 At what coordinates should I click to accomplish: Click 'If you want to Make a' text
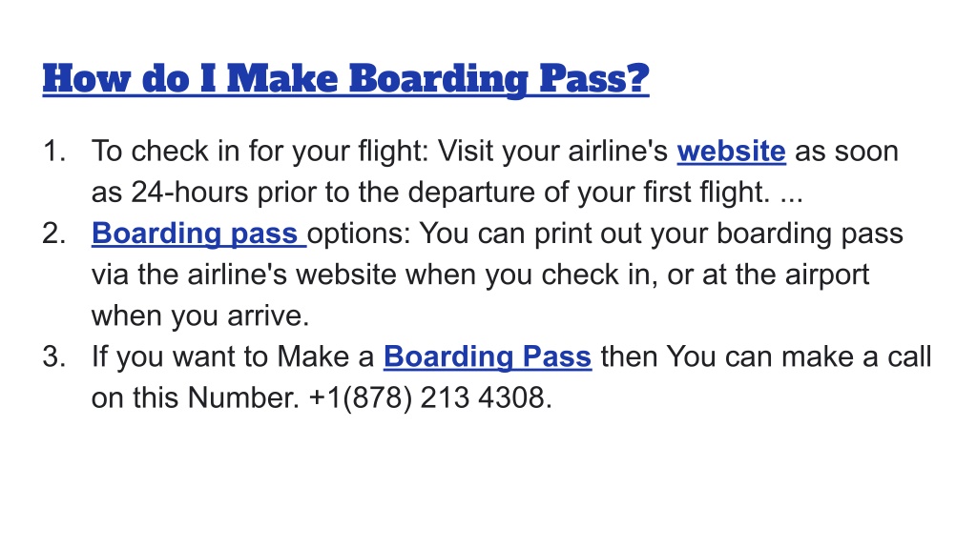[233, 356]
